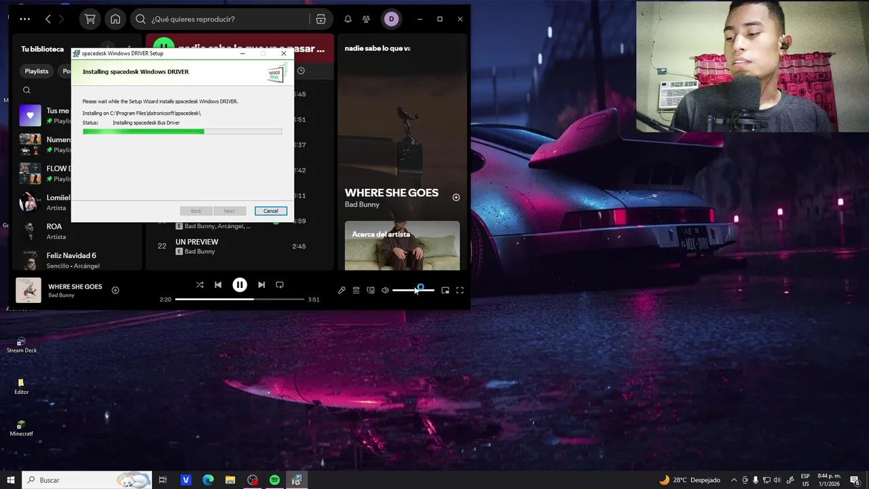Open now-playing album cover thumbnail
The width and height of the screenshot is (869, 489).
click(29, 290)
